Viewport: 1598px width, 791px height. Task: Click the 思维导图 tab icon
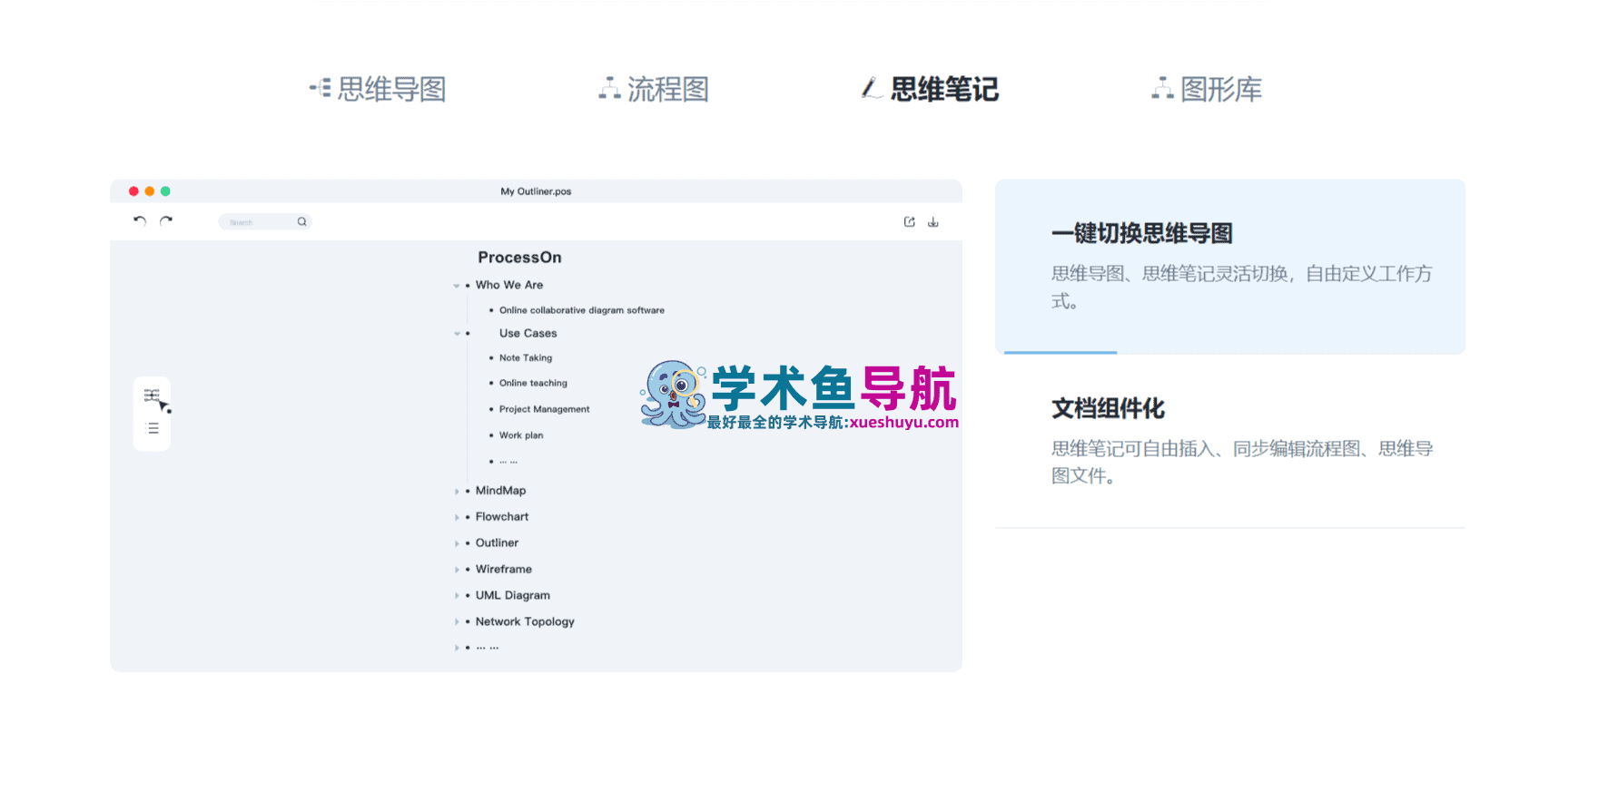click(x=320, y=88)
